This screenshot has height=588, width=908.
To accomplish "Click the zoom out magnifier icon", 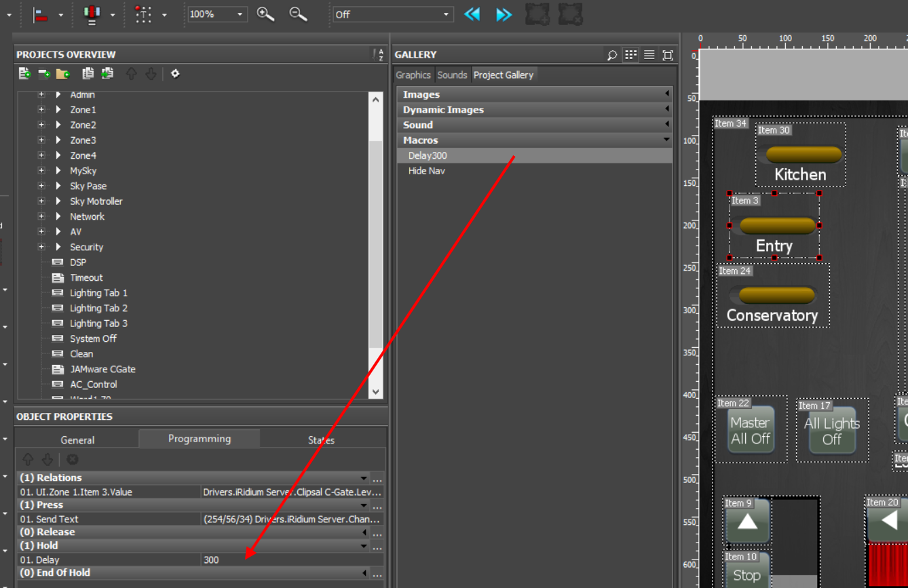I will click(298, 14).
